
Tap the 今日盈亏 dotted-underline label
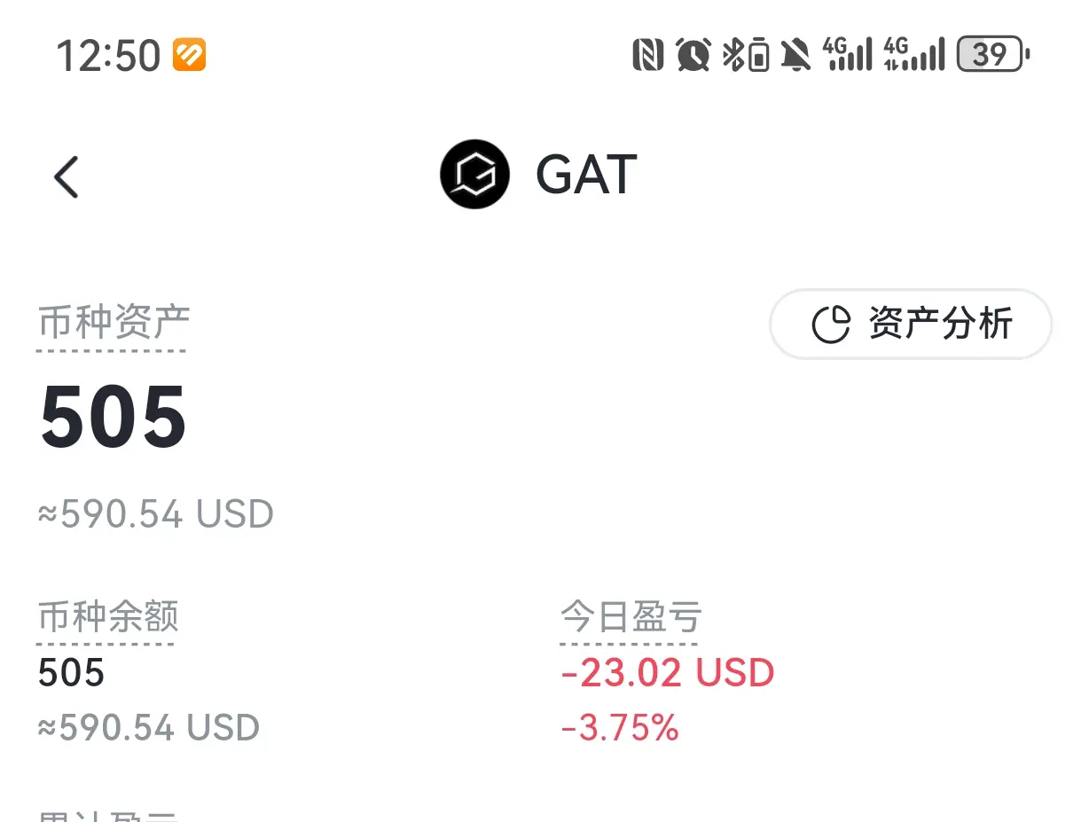[x=631, y=618]
